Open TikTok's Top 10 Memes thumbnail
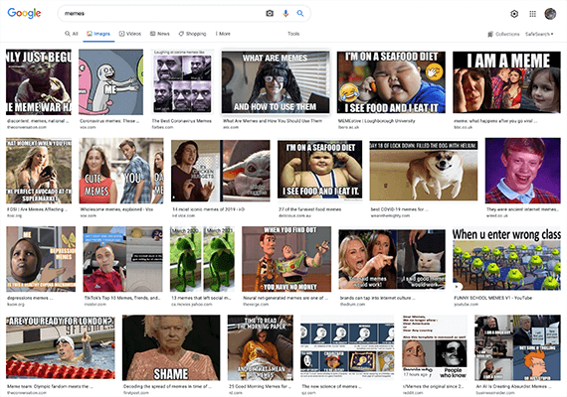The image size is (567, 397). point(123,259)
